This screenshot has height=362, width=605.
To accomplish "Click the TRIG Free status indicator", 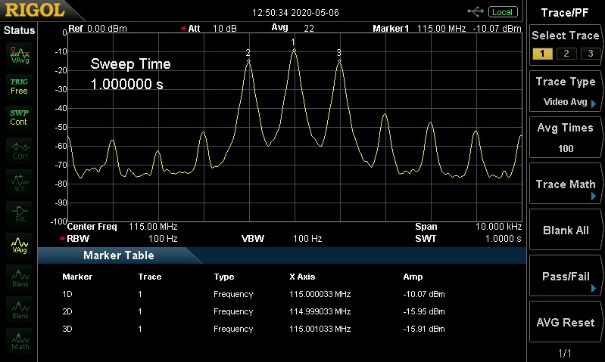I will [19, 86].
